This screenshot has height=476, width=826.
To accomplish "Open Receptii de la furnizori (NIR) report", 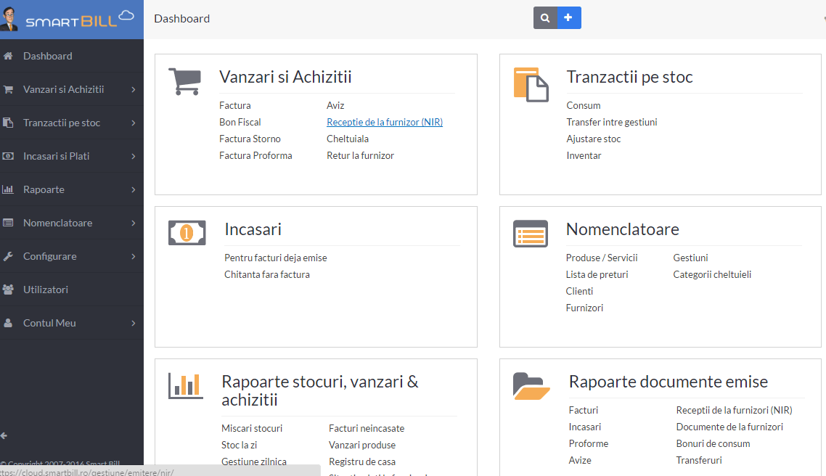I will 735,410.
